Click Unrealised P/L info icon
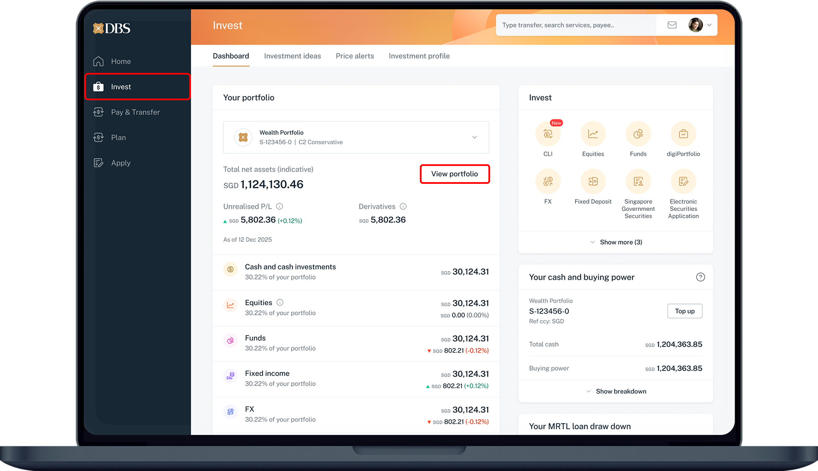Viewport: 818px width, 471px height. pos(280,206)
